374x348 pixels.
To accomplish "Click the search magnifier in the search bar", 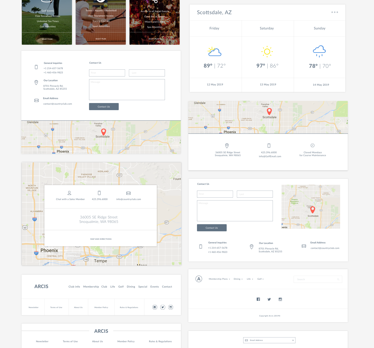I will [338, 279].
